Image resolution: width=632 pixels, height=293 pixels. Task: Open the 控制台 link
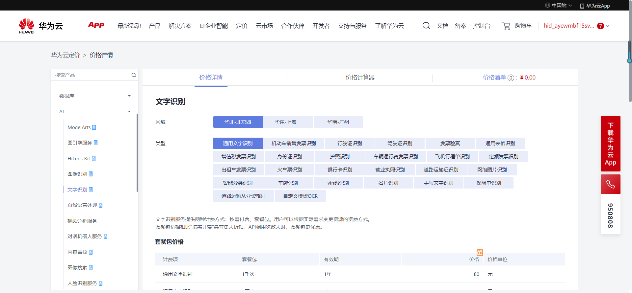click(x=482, y=26)
